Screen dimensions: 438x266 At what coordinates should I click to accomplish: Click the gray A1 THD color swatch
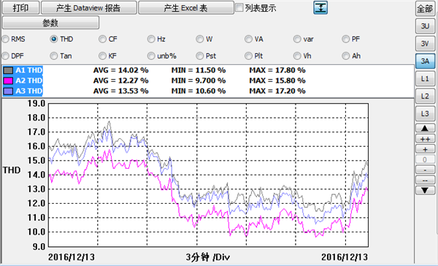[8, 70]
